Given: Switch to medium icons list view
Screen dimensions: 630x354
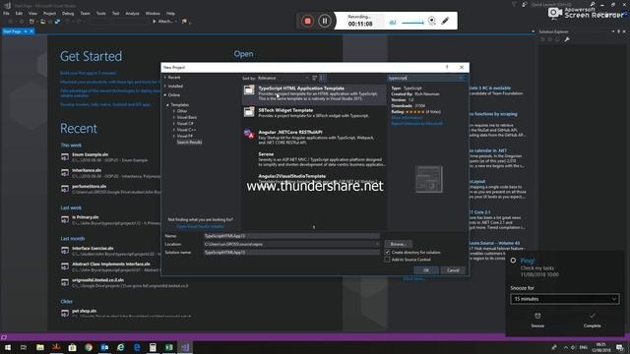Looking at the screenshot, I should [323, 78].
